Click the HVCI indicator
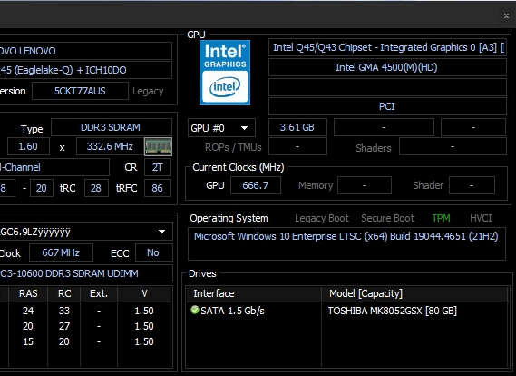The width and height of the screenshot is (516, 376). (x=481, y=218)
